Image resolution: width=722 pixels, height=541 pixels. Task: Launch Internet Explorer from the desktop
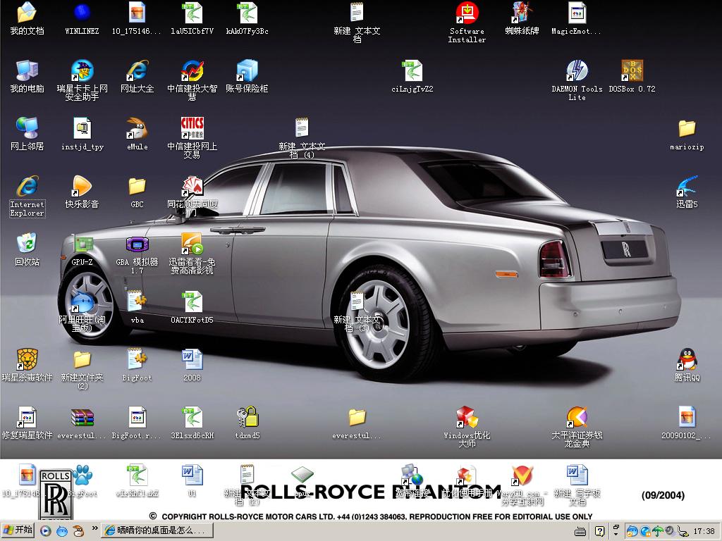point(27,187)
